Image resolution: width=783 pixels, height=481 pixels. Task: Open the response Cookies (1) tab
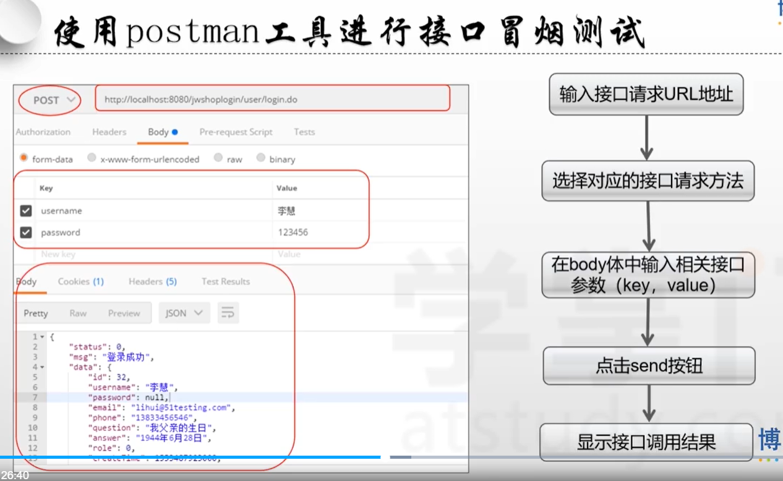pyautogui.click(x=81, y=281)
